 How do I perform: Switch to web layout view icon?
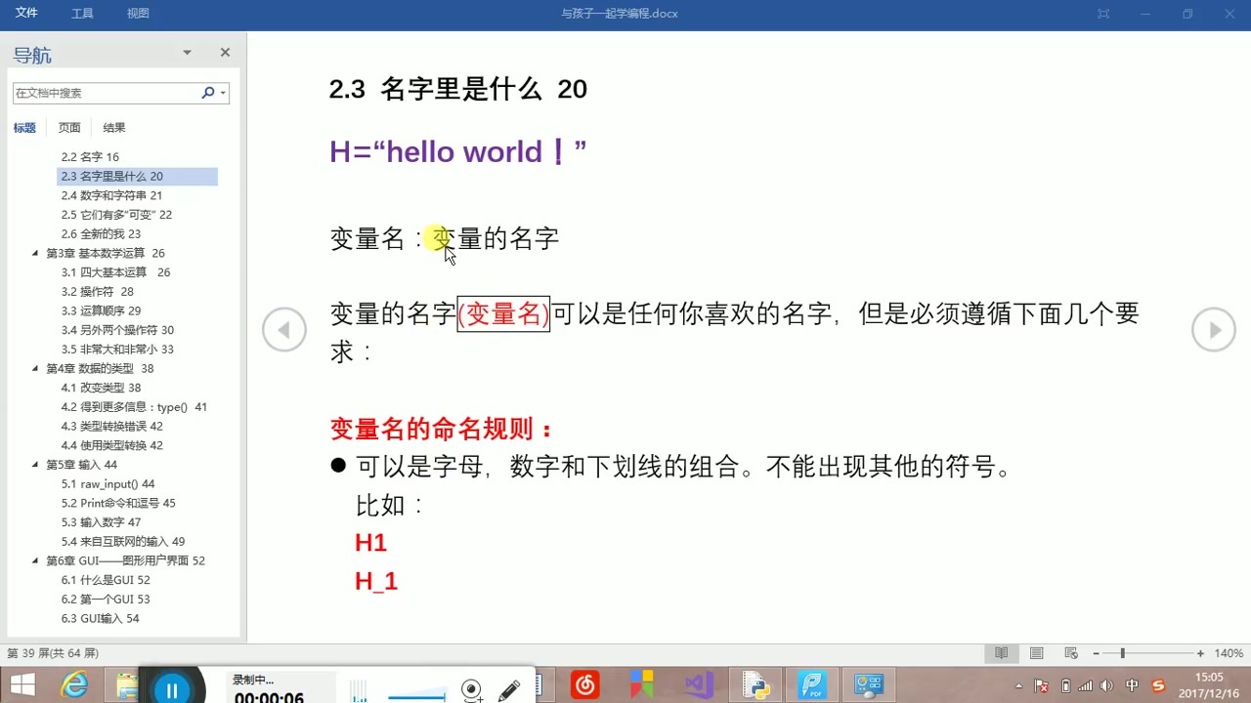[x=1071, y=653]
